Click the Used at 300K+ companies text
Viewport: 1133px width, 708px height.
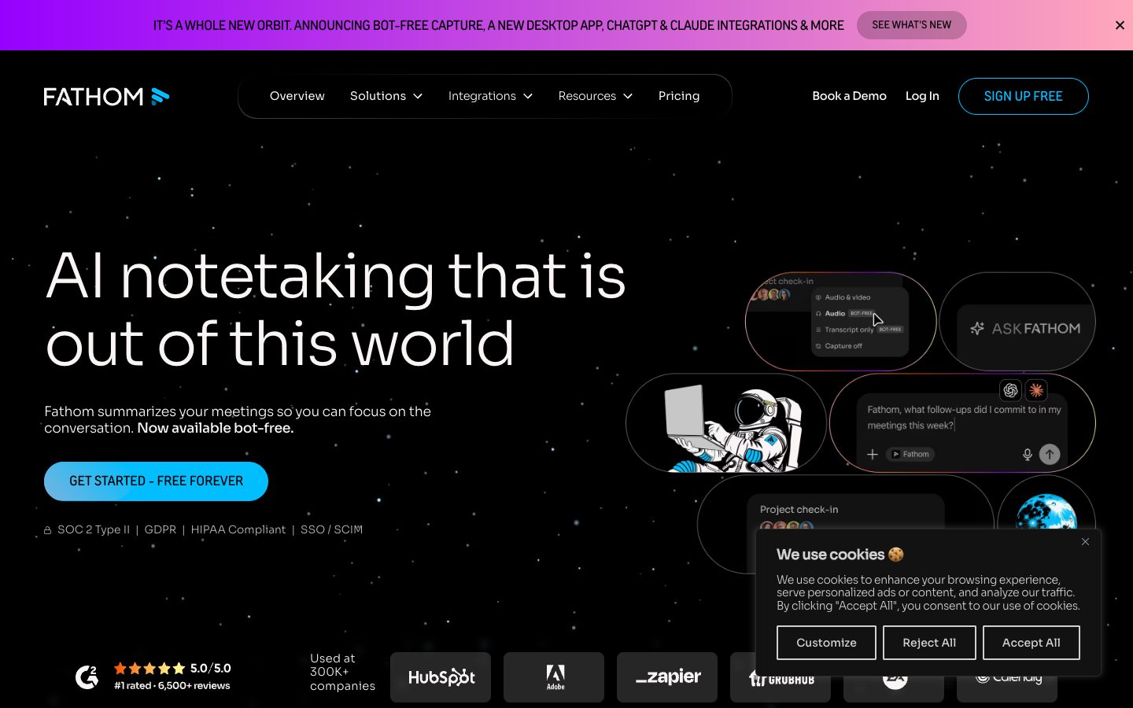click(x=342, y=672)
